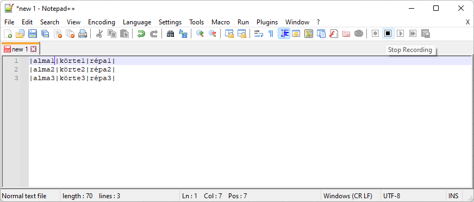Click line number 2 in the margin
This screenshot has height=202, width=474.
coord(16,69)
